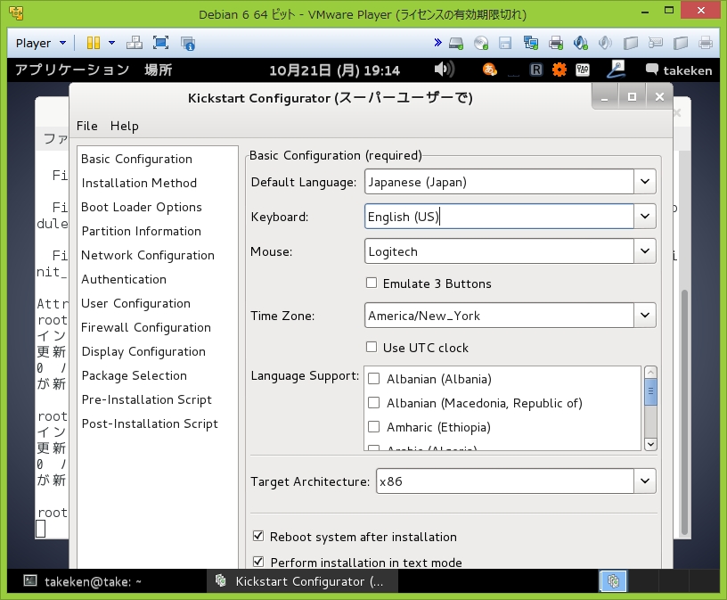
Task: Check Albanian (Macedonia, Republic of) language support
Action: (x=373, y=403)
